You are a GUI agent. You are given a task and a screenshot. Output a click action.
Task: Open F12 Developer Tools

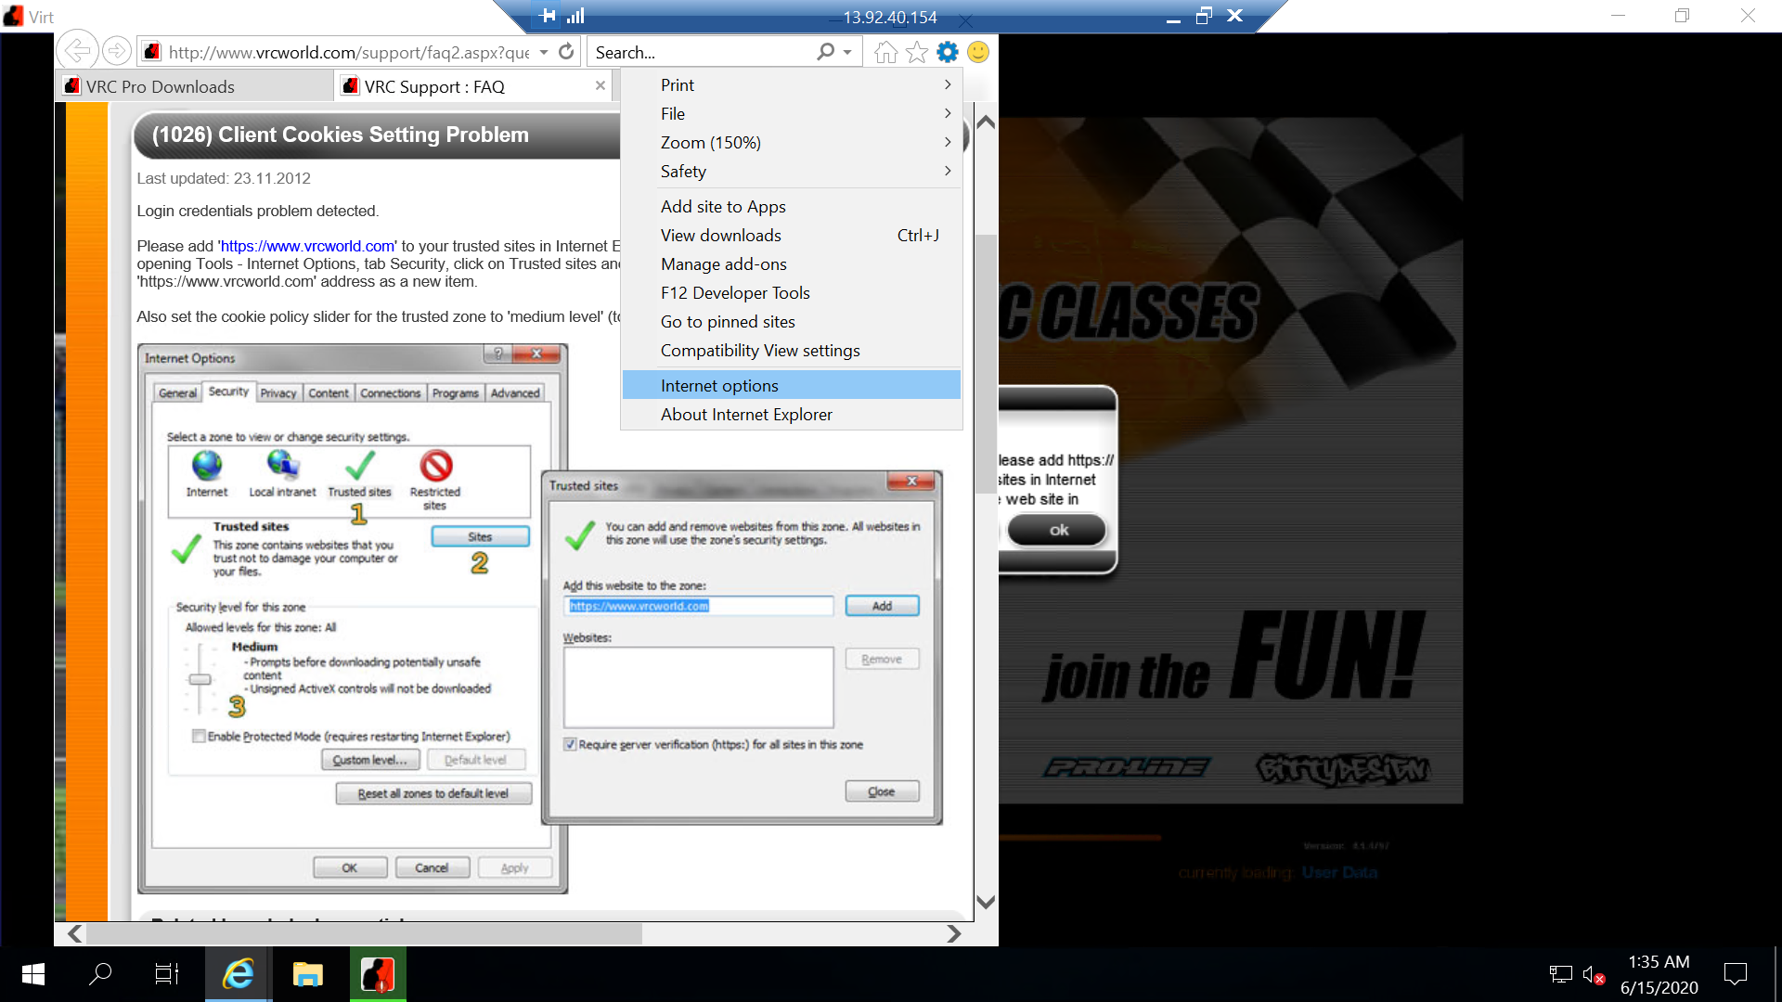[792, 292]
